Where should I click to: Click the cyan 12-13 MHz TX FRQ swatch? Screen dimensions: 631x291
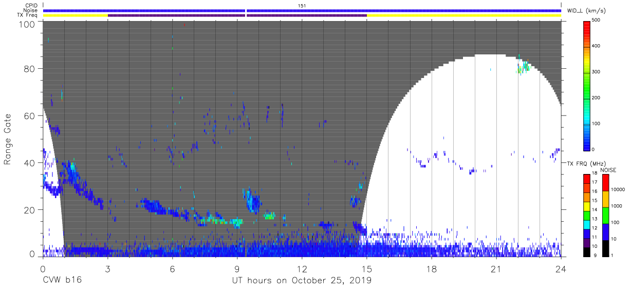586,224
